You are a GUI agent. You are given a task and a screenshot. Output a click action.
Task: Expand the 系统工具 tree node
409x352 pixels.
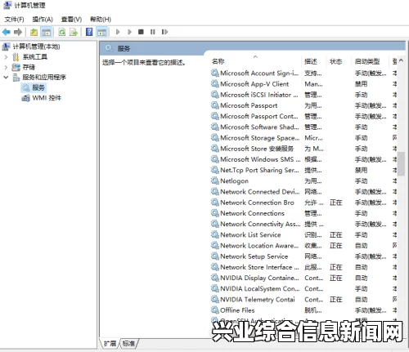pyautogui.click(x=6, y=57)
